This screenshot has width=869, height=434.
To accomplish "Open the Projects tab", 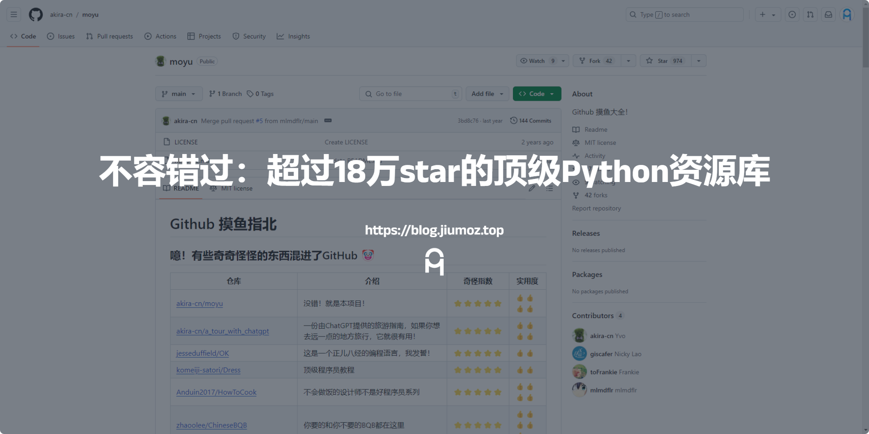I will pos(204,36).
